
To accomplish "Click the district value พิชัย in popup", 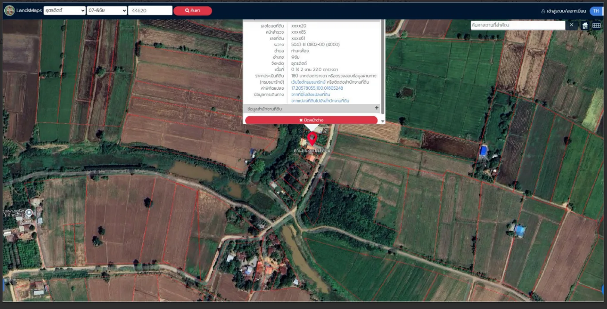I will tap(295, 57).
